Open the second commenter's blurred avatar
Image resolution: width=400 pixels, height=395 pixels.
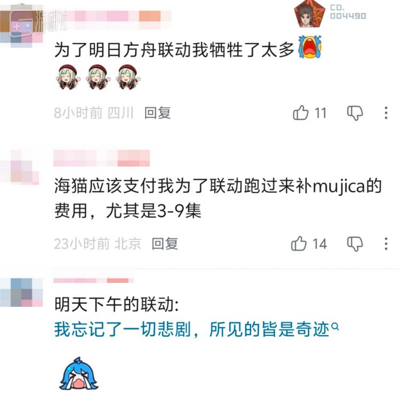click(x=19, y=167)
